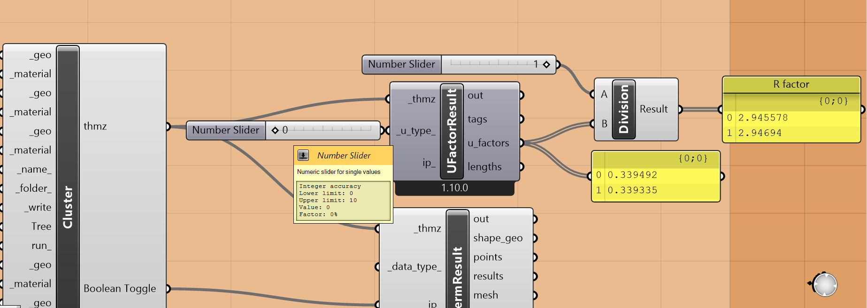
Task: Click the run_ input on the Cluster
Action: click(x=41, y=246)
